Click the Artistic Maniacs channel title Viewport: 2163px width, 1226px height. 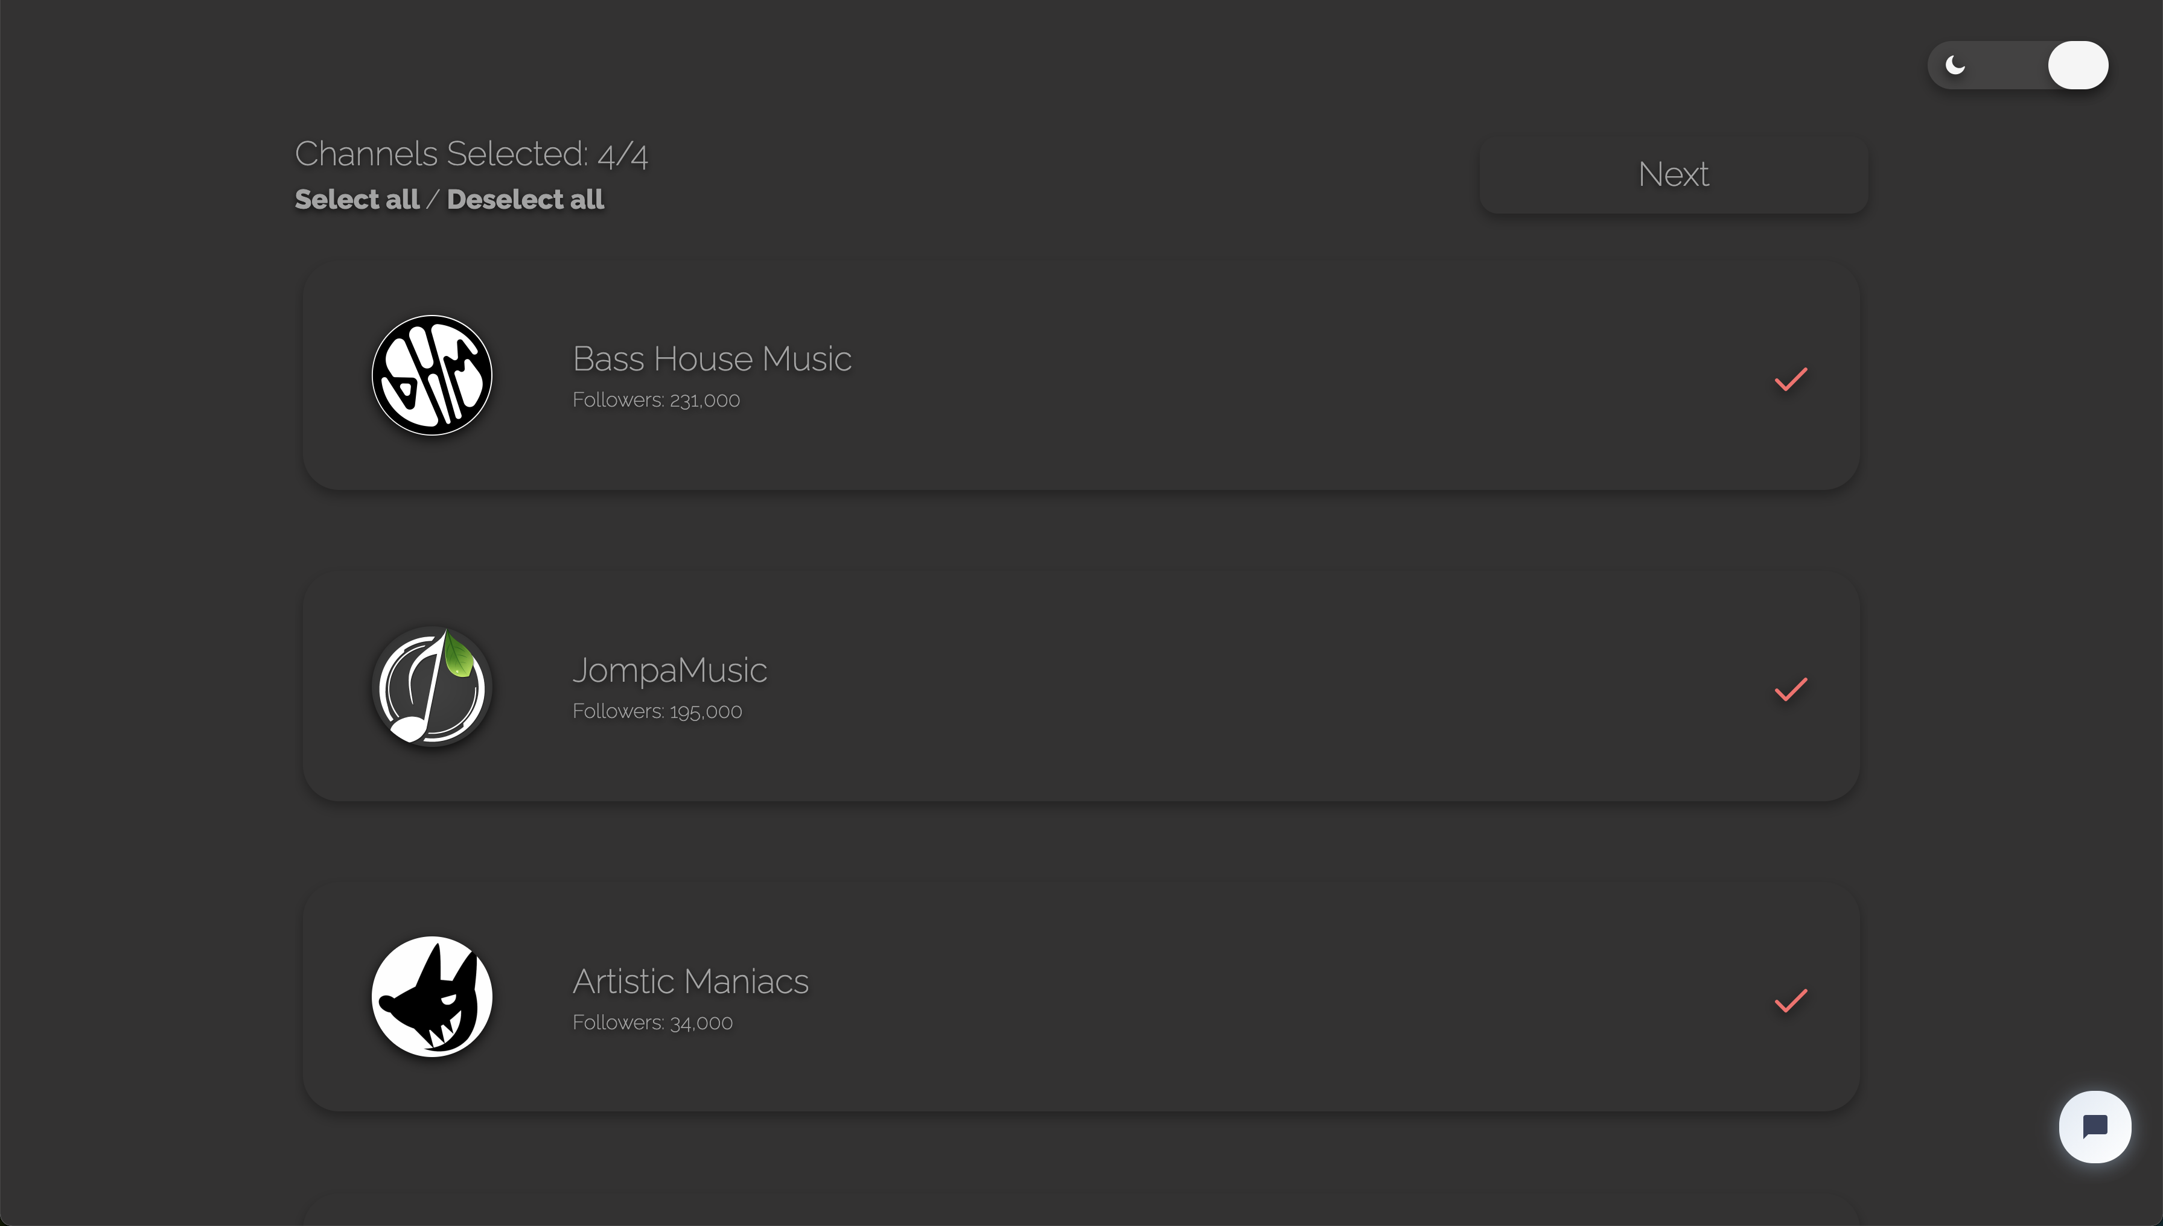point(690,981)
